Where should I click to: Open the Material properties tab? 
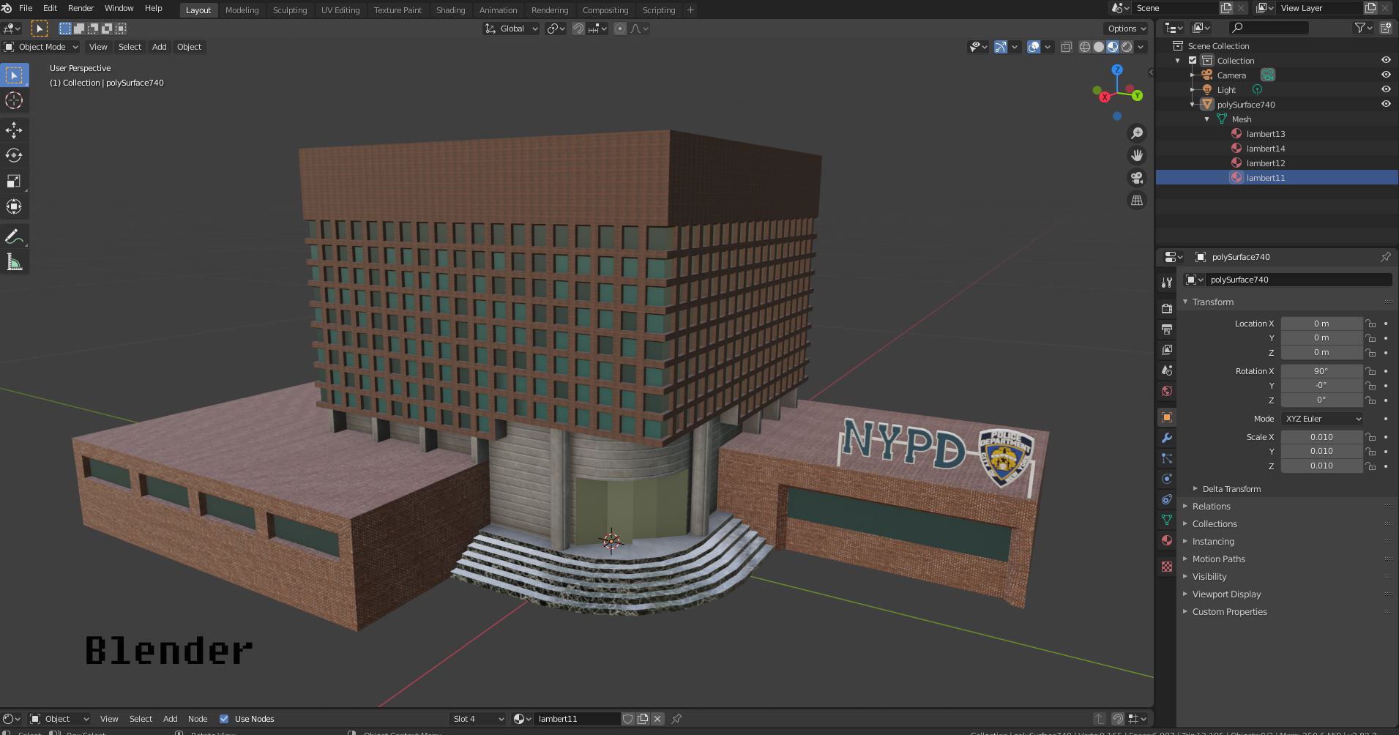click(1167, 540)
